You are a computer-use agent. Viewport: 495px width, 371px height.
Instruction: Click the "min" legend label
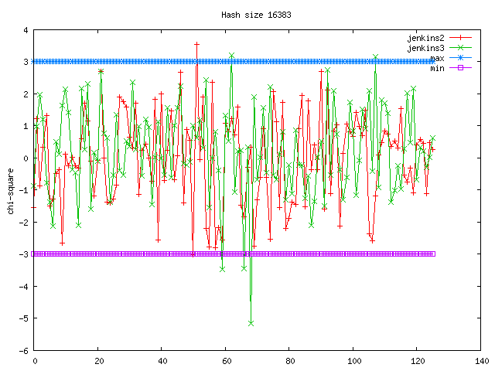pos(437,68)
